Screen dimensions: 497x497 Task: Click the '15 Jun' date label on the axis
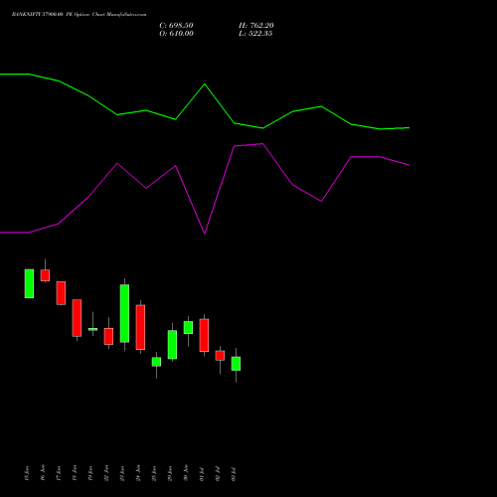[x=27, y=473]
